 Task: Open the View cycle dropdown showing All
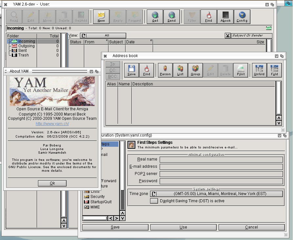tap(103, 35)
